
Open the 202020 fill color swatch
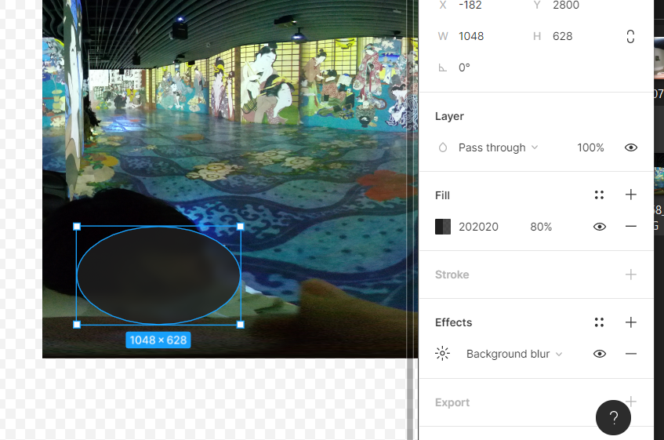click(443, 227)
